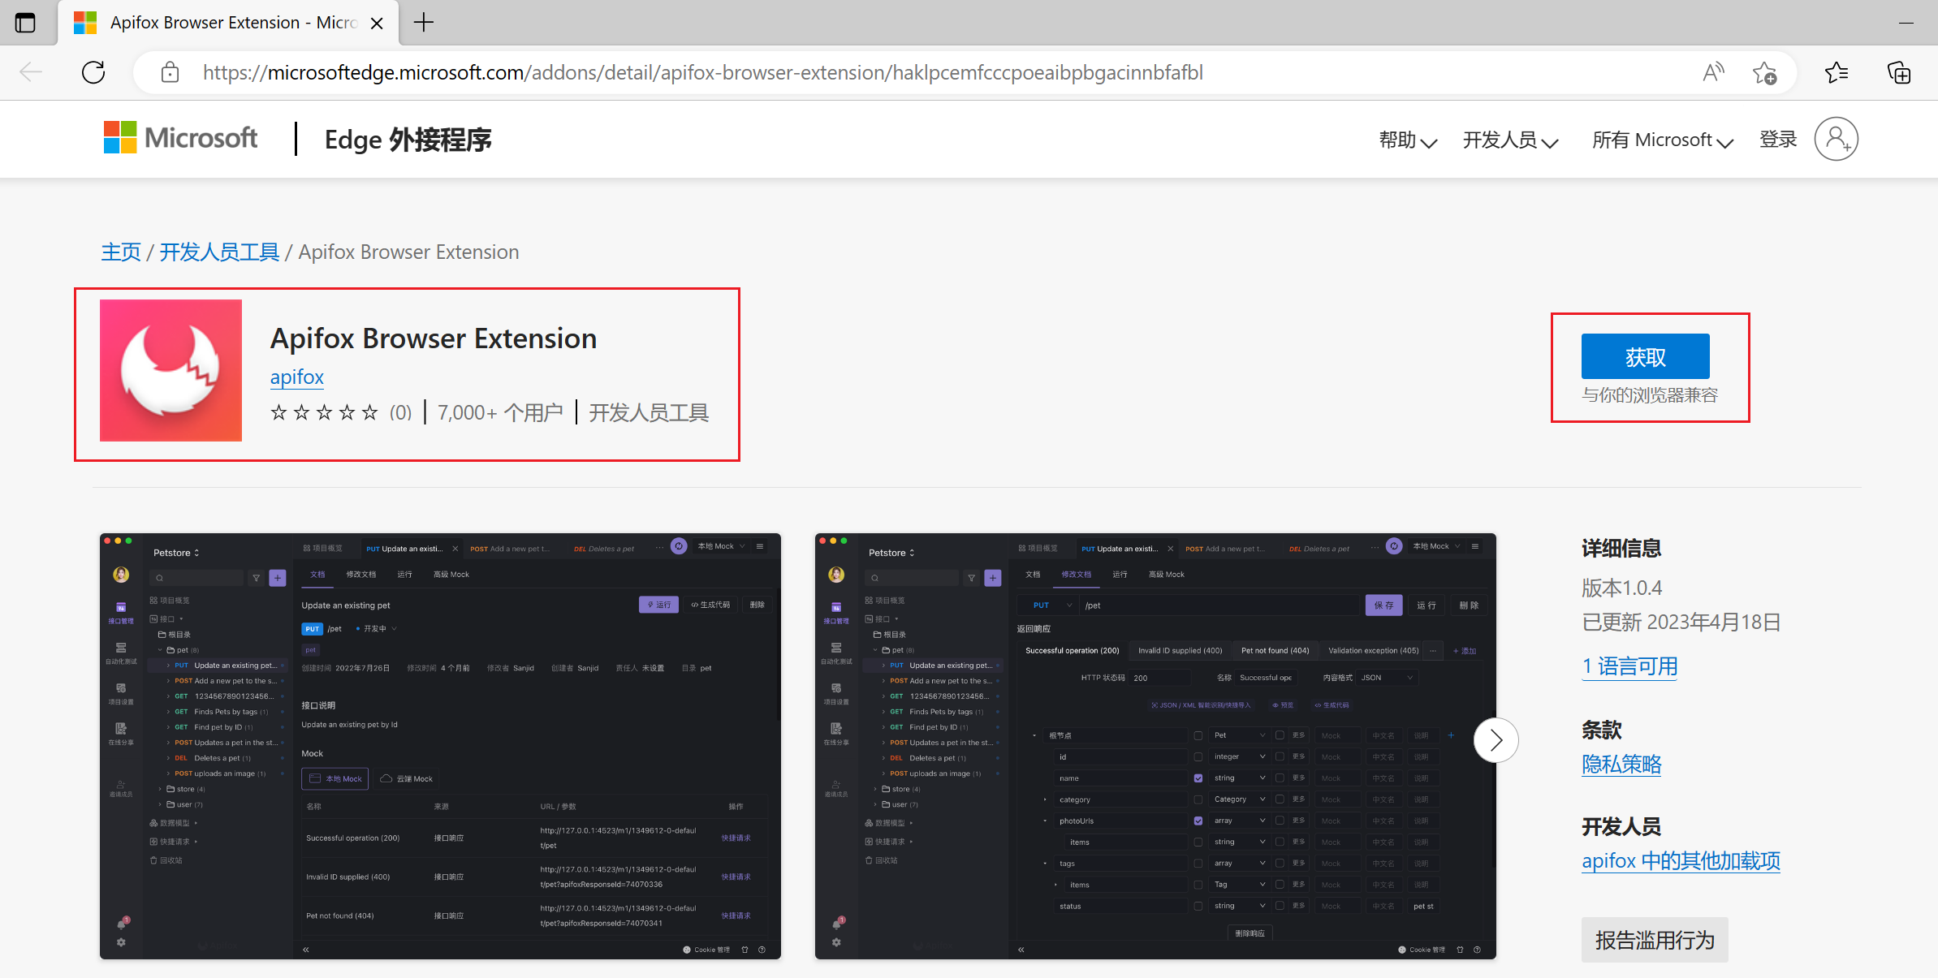Click the browser refresh icon
Image resolution: width=1938 pixels, height=978 pixels.
point(93,72)
